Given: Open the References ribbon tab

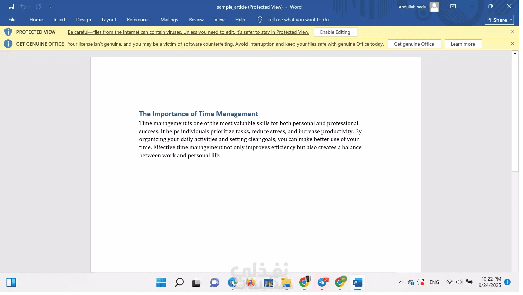Looking at the screenshot, I should (138, 20).
